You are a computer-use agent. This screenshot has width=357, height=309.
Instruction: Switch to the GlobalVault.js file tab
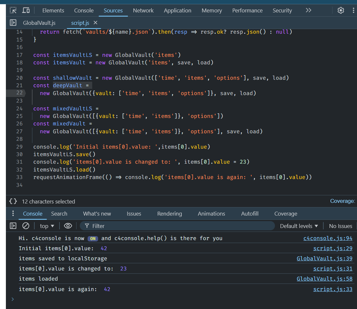coord(39,23)
